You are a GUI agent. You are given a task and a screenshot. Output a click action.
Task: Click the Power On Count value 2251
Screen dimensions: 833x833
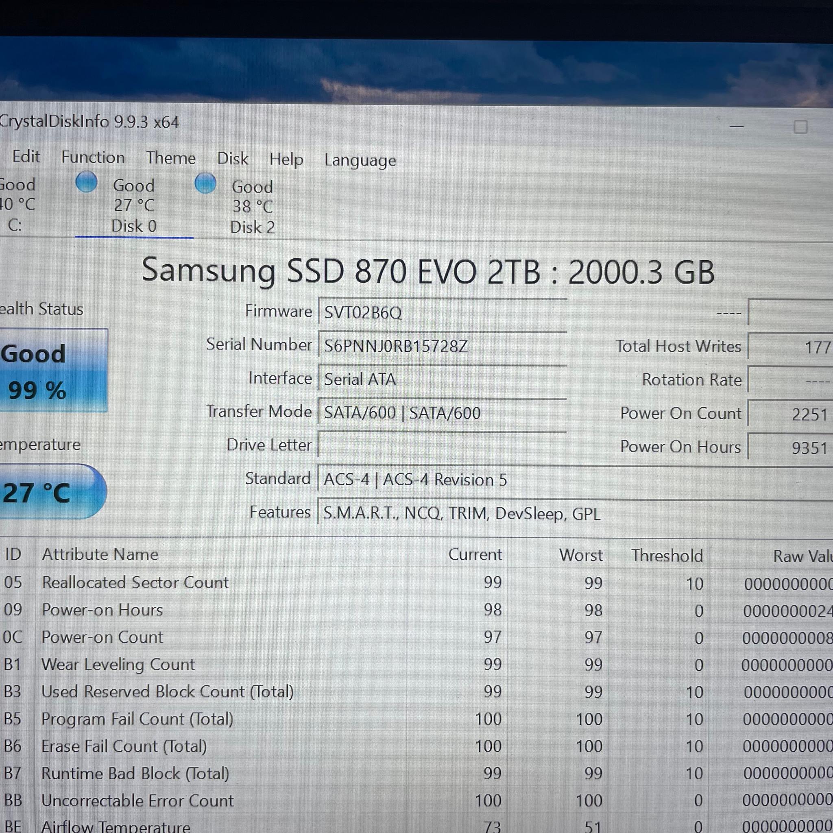791,414
